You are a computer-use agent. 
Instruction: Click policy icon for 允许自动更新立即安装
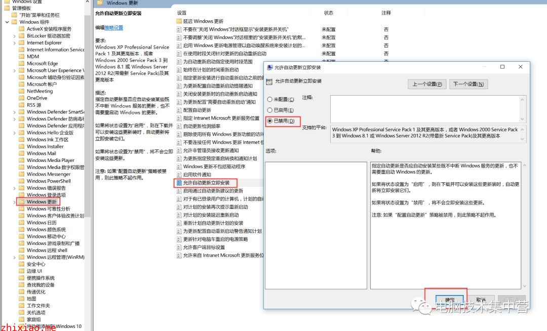click(179, 183)
